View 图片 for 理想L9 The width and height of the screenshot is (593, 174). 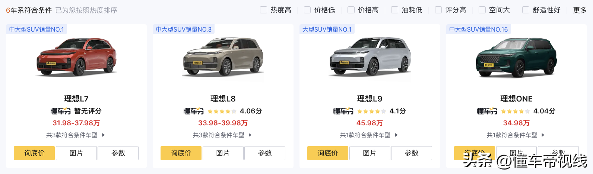coord(370,153)
